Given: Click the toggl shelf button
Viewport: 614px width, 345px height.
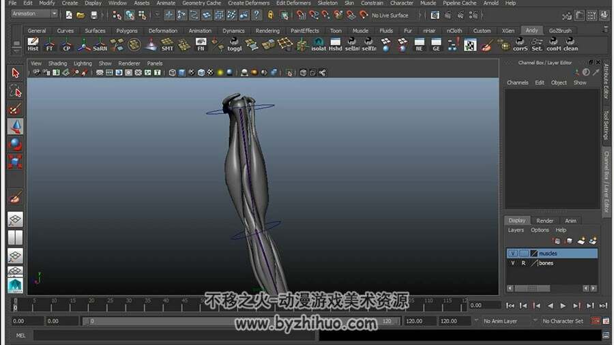Looking at the screenshot, I should click(x=235, y=44).
